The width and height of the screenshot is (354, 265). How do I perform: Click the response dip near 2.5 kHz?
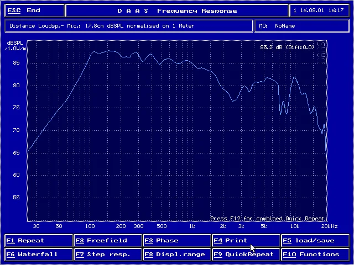pos(233,100)
